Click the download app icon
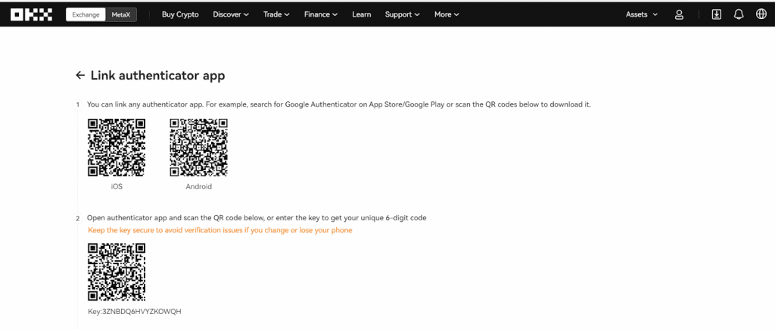775x330 pixels. coord(716,15)
